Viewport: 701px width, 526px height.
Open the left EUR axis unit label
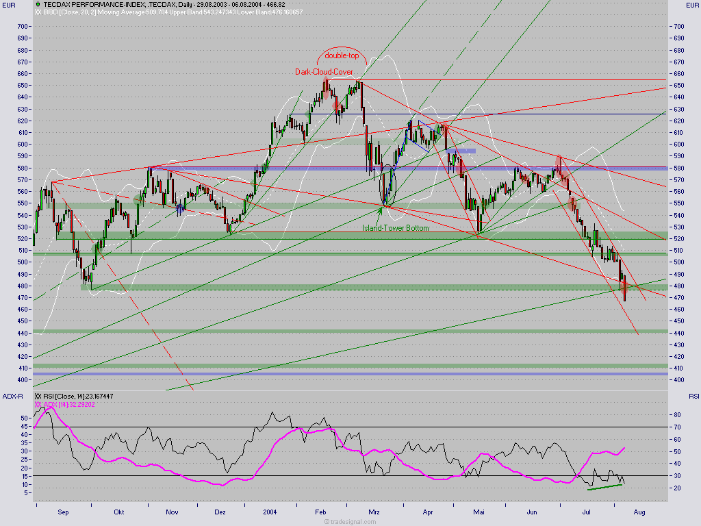point(8,4)
